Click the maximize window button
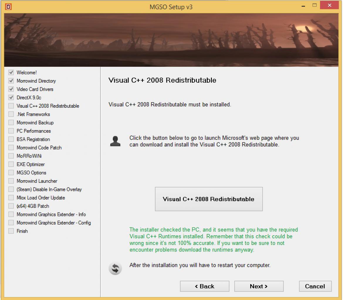The height and width of the screenshot is (300, 343). click(315, 5)
